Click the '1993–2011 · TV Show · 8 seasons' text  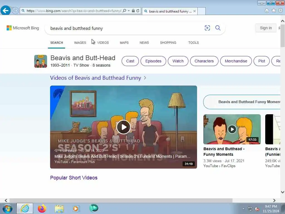pyautogui.click(x=80, y=65)
